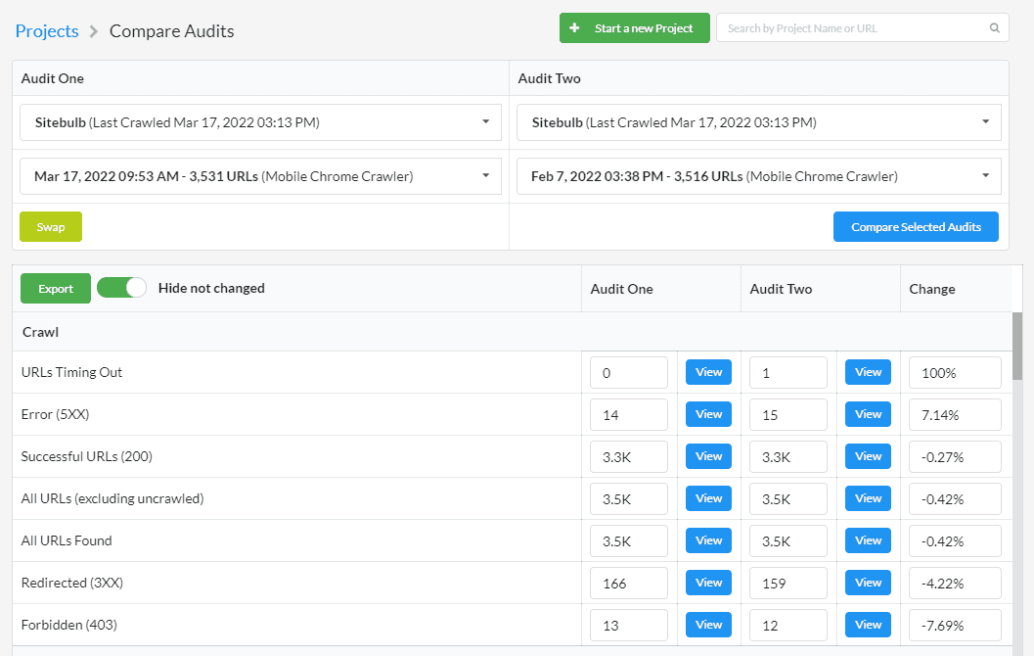Open the Feb 7, 2022 03:38 PM audit dropdown
This screenshot has height=656, width=1034.
coord(758,176)
